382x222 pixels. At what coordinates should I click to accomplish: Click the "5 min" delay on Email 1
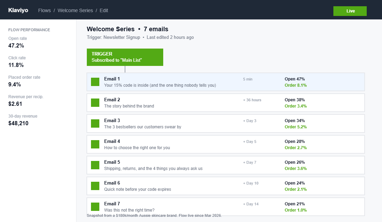248,79
